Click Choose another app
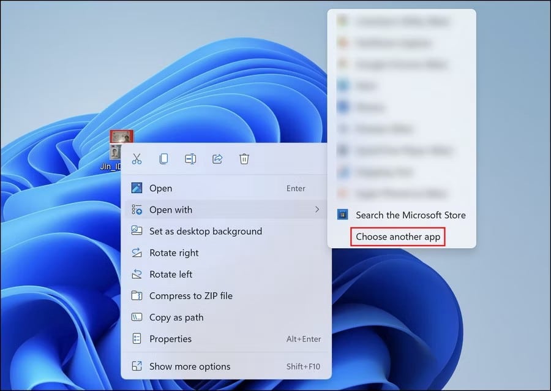This screenshot has width=551, height=391. coord(397,237)
